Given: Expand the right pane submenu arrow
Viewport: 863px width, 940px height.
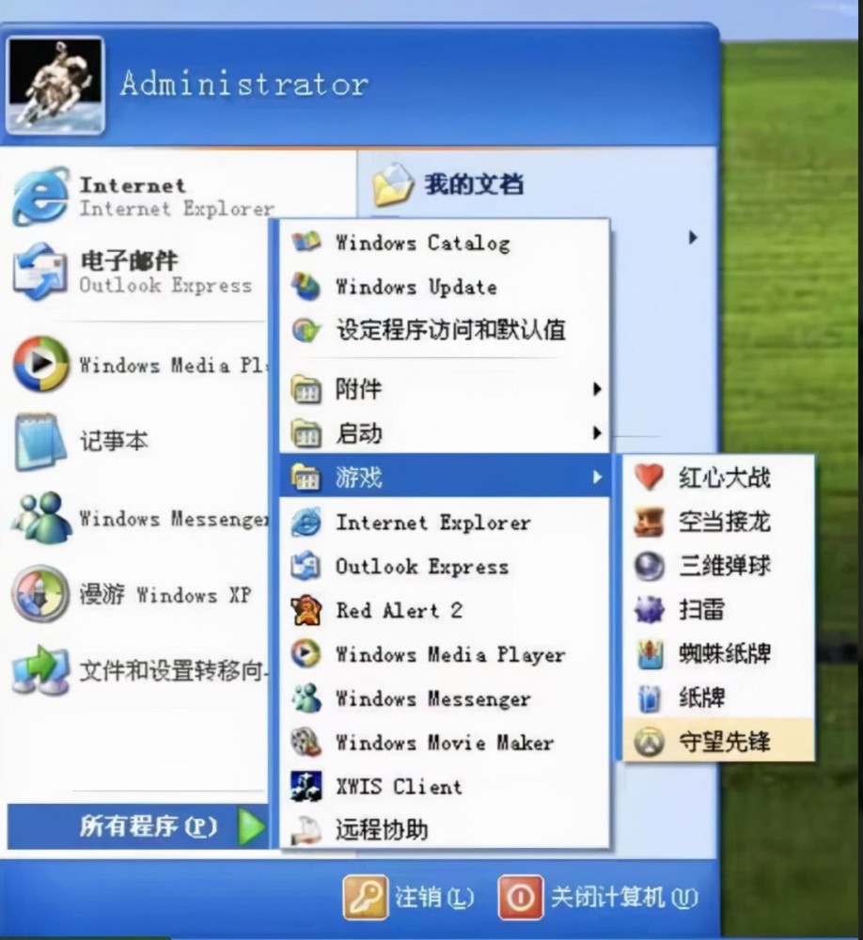Looking at the screenshot, I should [693, 238].
